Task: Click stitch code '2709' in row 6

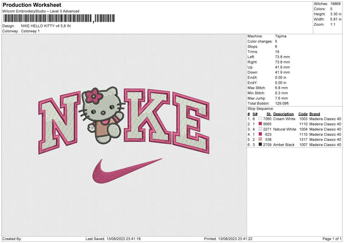Action: point(267,145)
